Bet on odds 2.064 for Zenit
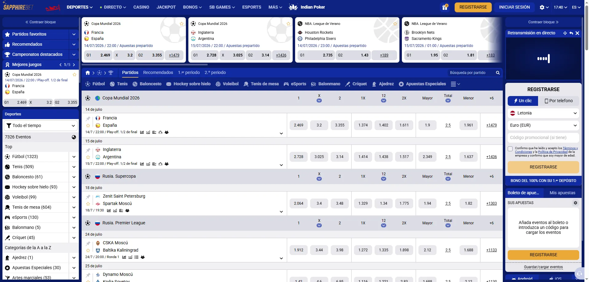Viewport: 589px width, 282px height. click(298, 203)
